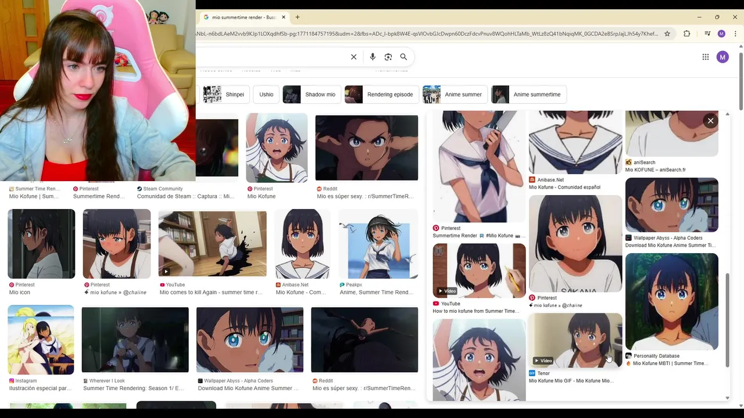Open the Pinterest 'Mio Kofune' result thumbnail
This screenshot has width=744, height=418.
coord(277,147)
